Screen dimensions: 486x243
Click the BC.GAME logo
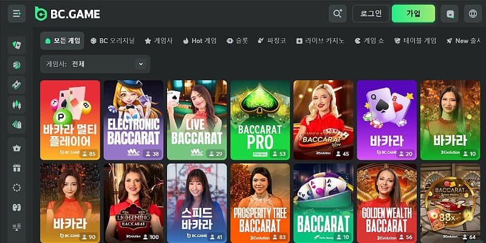(x=67, y=13)
